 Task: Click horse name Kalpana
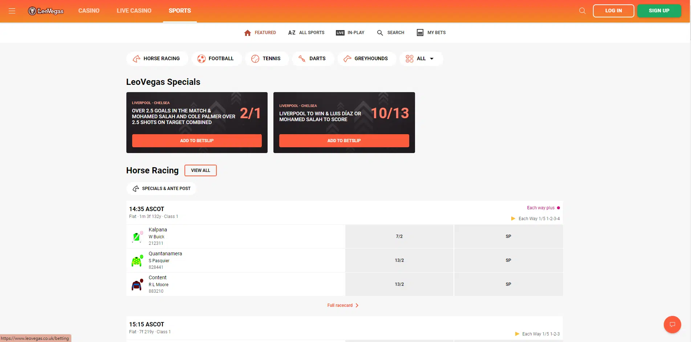[x=158, y=230]
